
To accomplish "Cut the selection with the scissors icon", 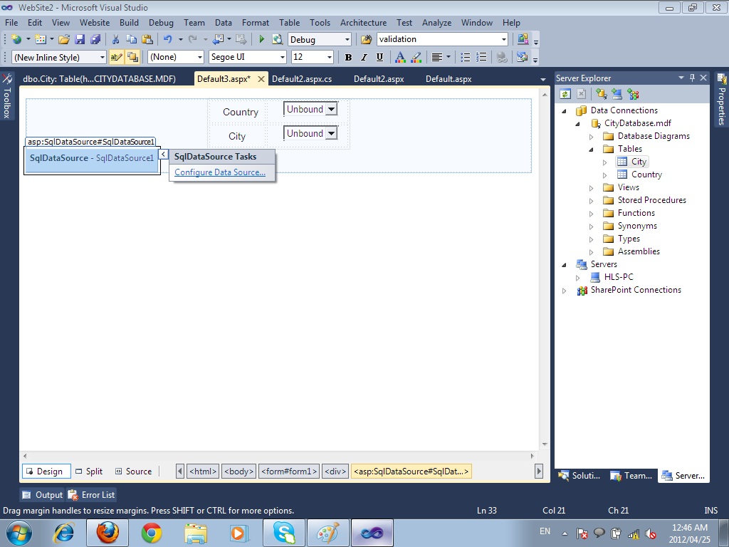I will pos(116,40).
